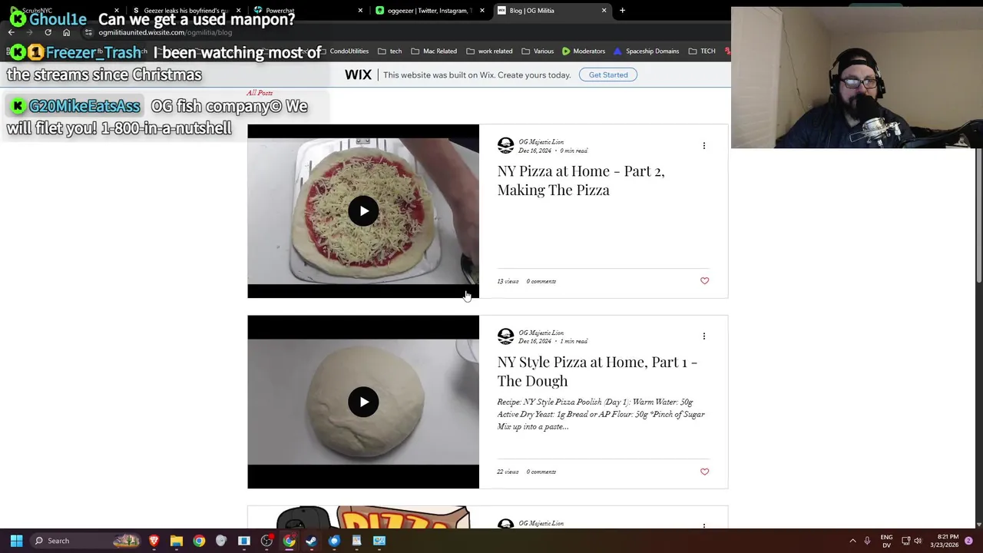Open the volume control in tray
This screenshot has width=983, height=553.
coord(918,541)
